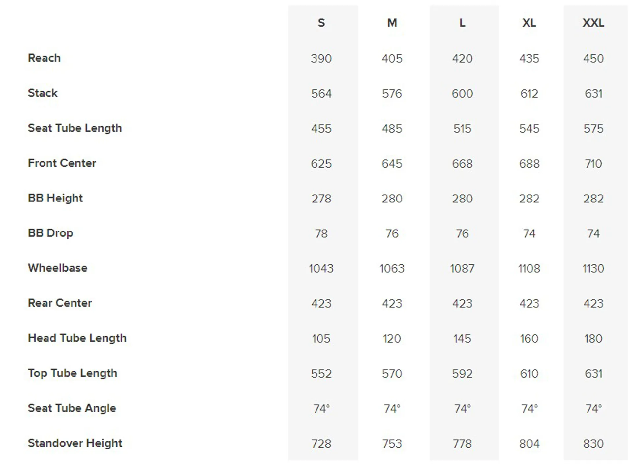Click the 830 Standover value for XXL
The width and height of the screenshot is (633, 464).
[593, 444]
